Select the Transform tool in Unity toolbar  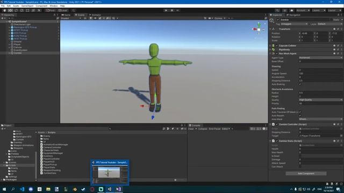33,10
